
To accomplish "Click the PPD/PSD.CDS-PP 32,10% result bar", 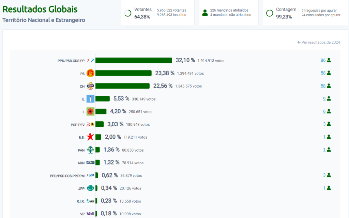I will [134, 60].
